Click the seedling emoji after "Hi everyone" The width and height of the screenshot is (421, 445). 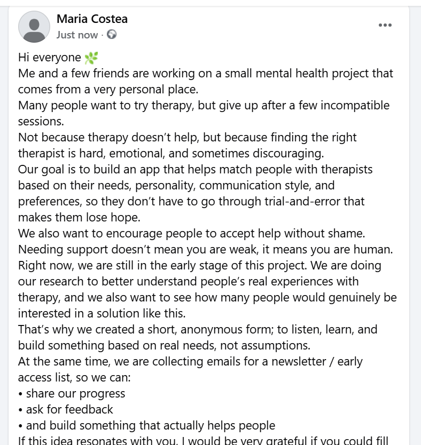[92, 58]
